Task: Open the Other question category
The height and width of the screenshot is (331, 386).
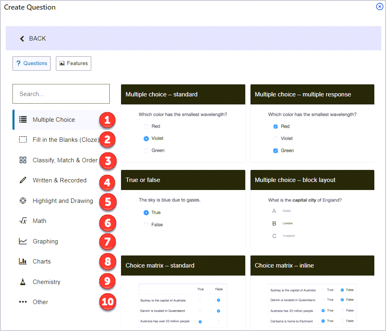Action: pos(61,302)
